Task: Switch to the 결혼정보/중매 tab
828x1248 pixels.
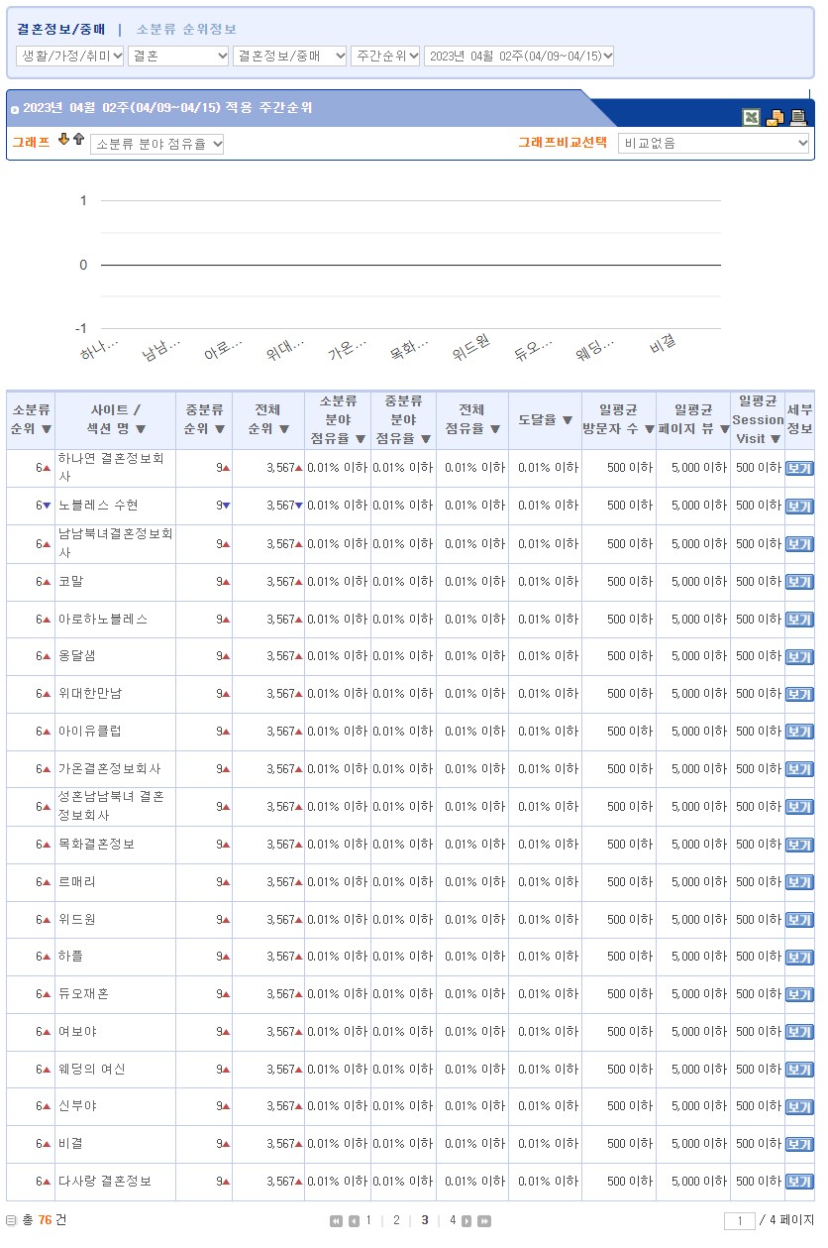Action: [60, 30]
